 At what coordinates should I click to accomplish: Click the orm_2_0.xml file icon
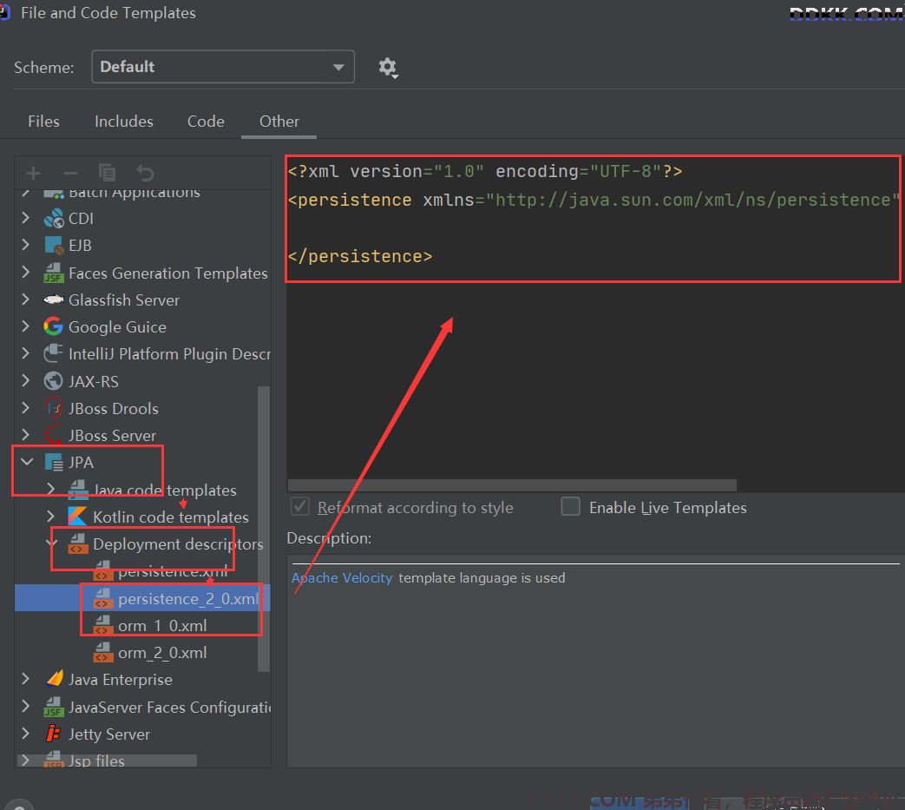[102, 652]
